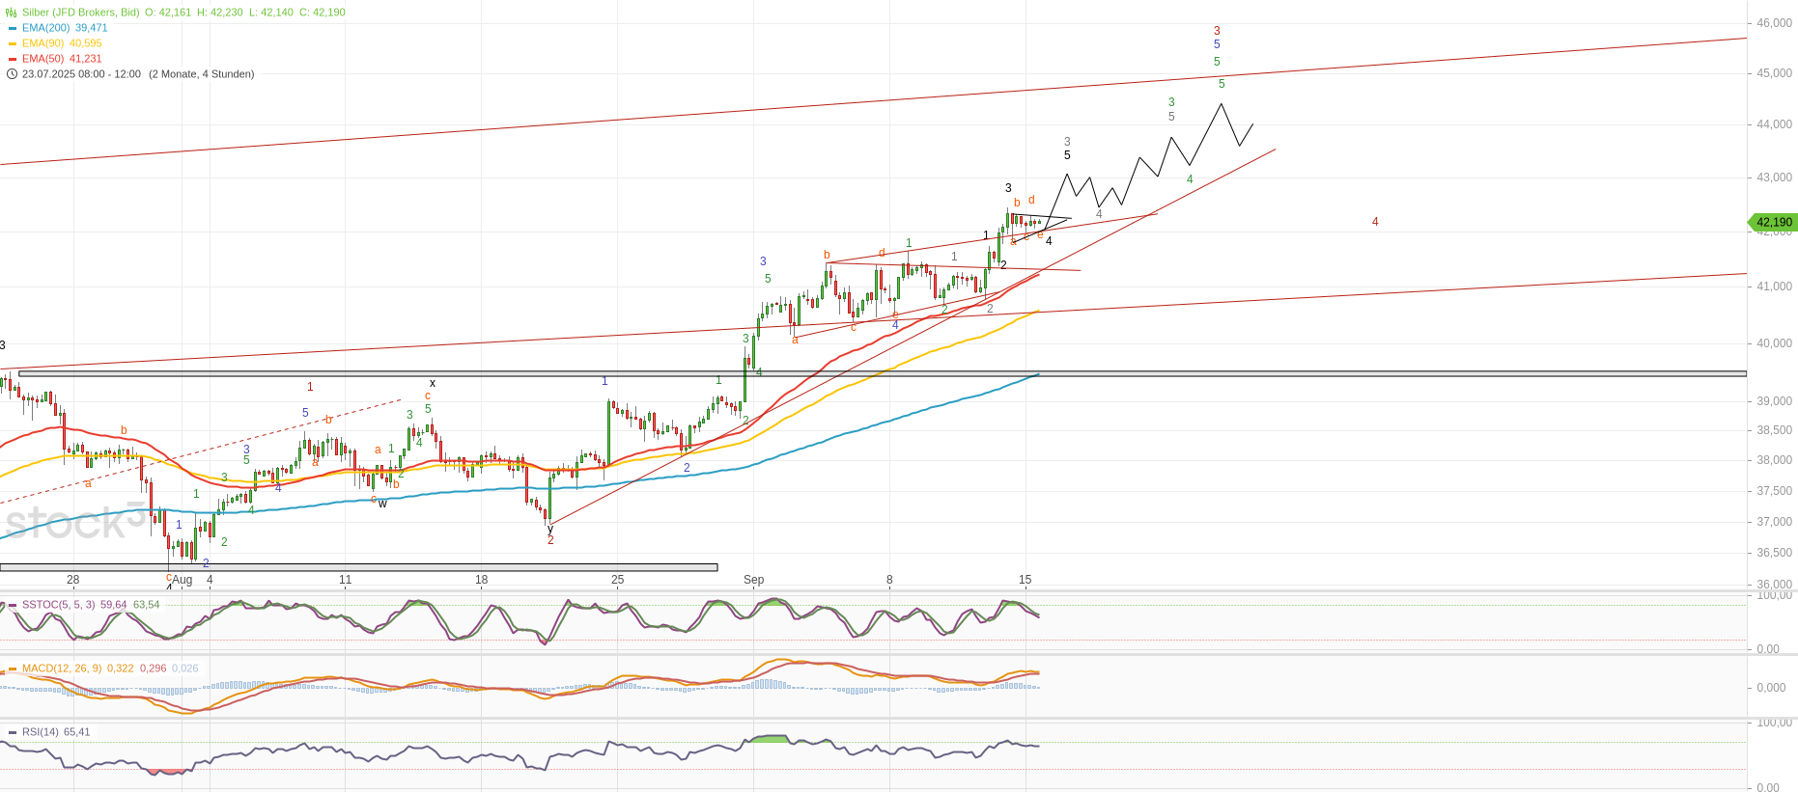Click the Aug marker on the time axis
Screen dimensions: 1798x792
182,580
